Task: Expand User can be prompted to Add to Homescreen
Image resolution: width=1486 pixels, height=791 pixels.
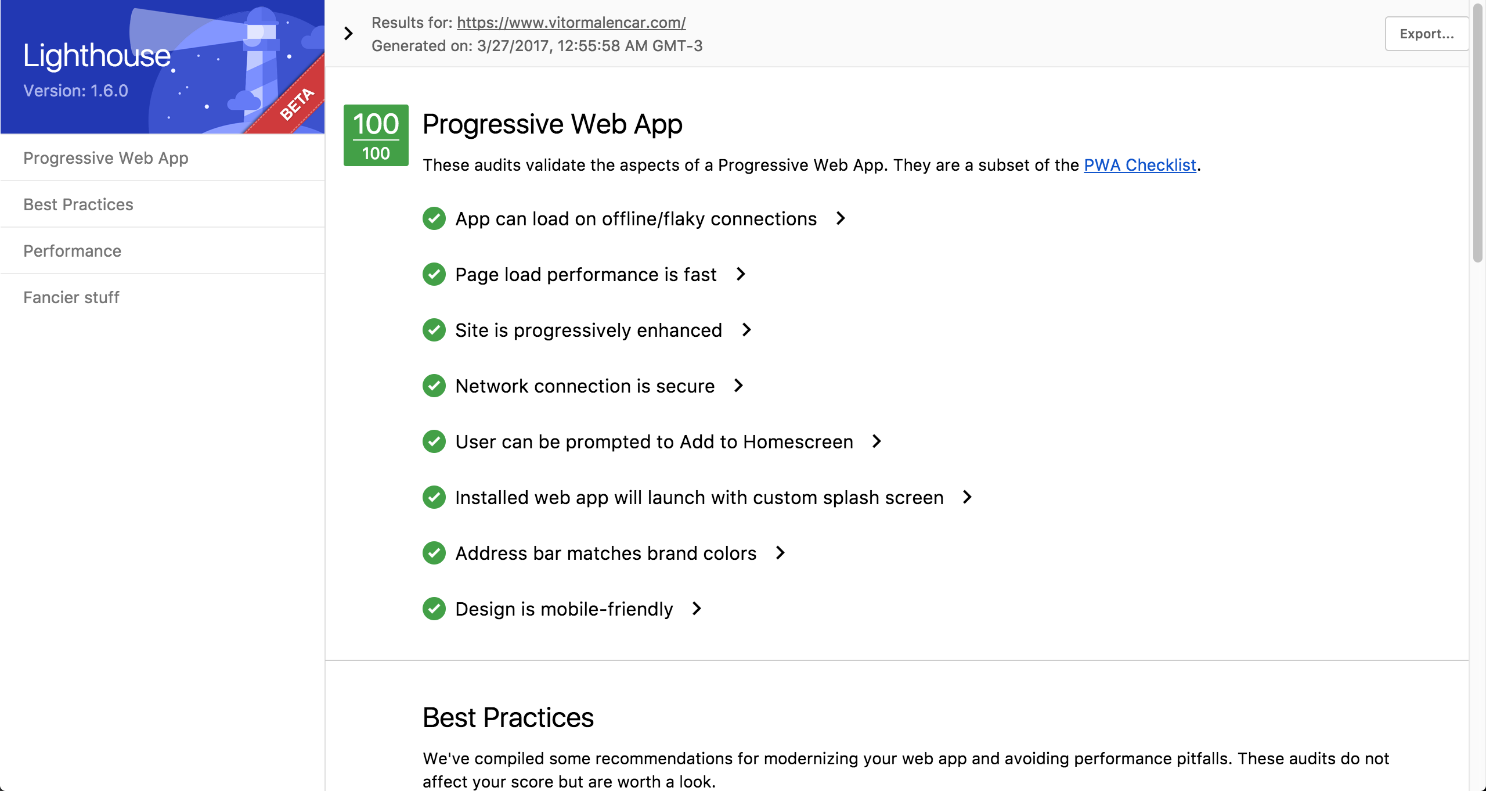Action: click(x=877, y=441)
